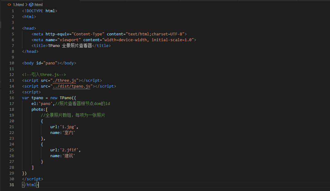Click the 'pano' string after el:
This screenshot has height=191, width=330.
(x=46, y=104)
